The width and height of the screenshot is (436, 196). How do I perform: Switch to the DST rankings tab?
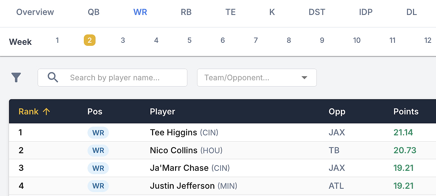(x=317, y=12)
